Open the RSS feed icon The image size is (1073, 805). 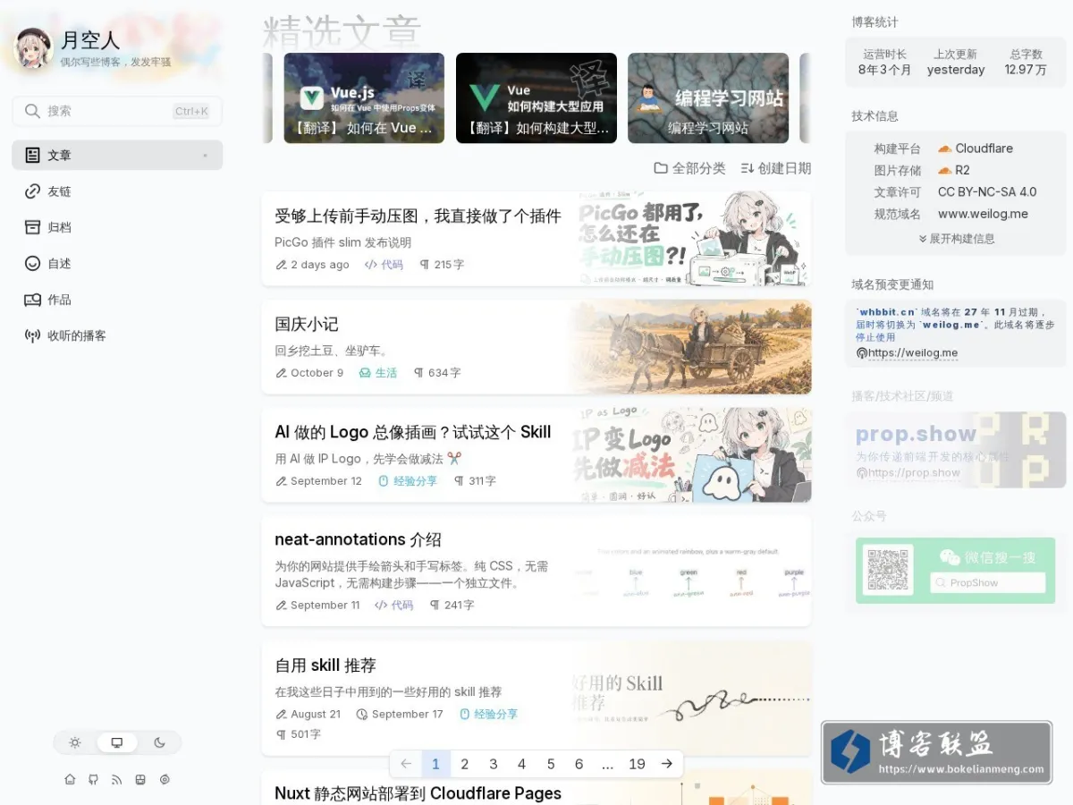click(x=116, y=780)
